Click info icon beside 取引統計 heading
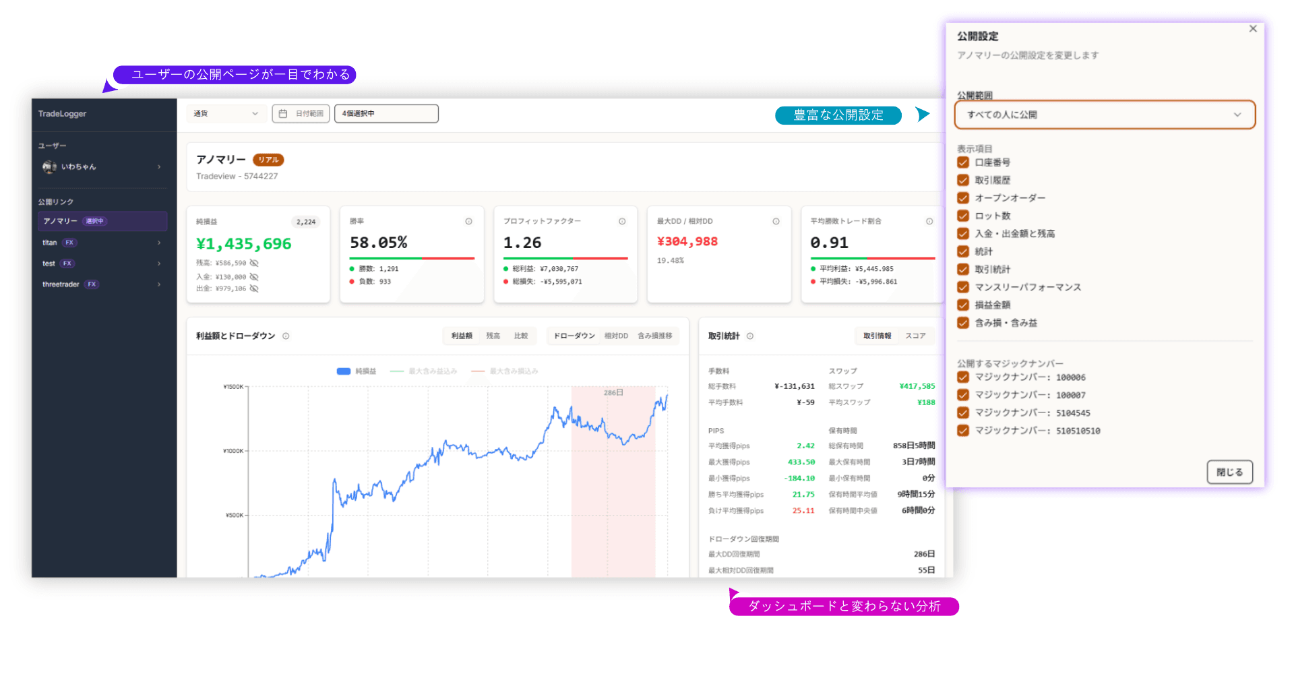This screenshot has height=674, width=1294. tap(750, 336)
